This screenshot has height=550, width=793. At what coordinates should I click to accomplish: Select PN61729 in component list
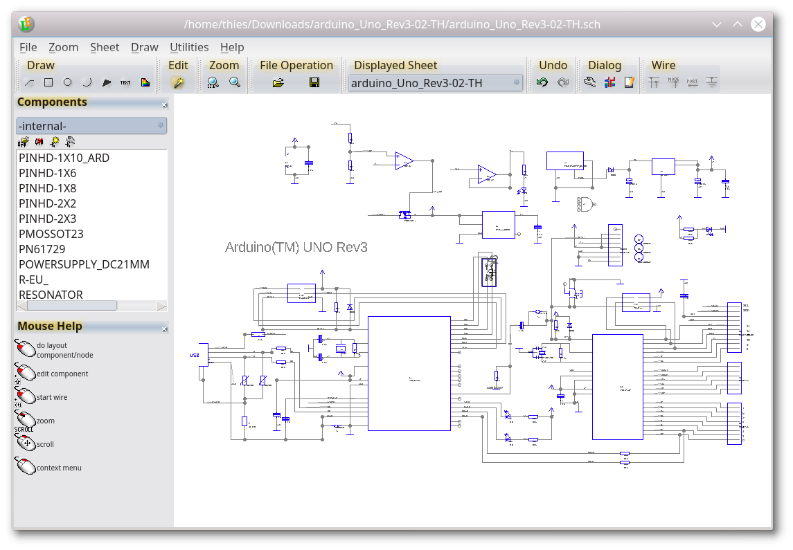click(91, 249)
